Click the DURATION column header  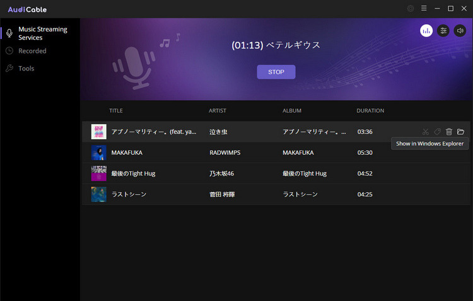click(x=370, y=111)
